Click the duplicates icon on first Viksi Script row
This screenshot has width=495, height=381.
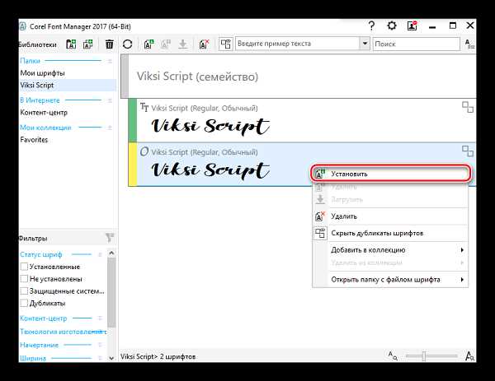(468, 107)
